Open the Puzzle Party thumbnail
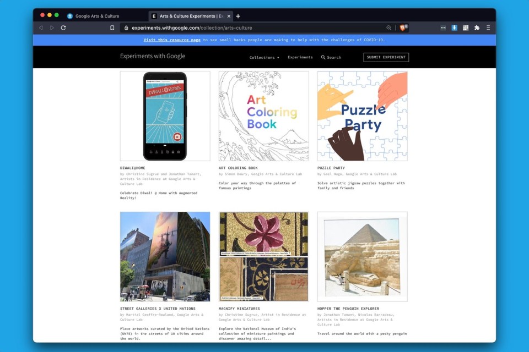 (362, 116)
